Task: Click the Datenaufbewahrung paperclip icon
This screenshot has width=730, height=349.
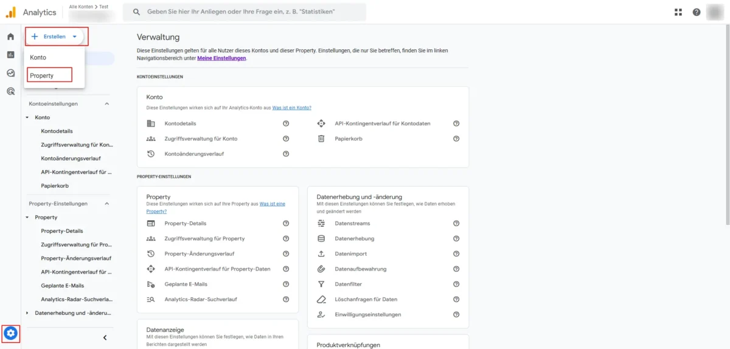Action: tap(321, 269)
